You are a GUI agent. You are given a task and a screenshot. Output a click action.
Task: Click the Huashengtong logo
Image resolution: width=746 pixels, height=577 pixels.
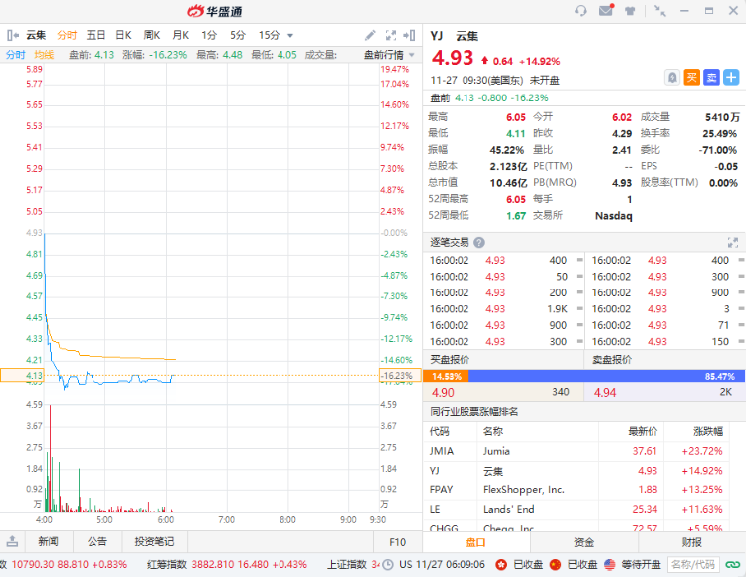(215, 11)
